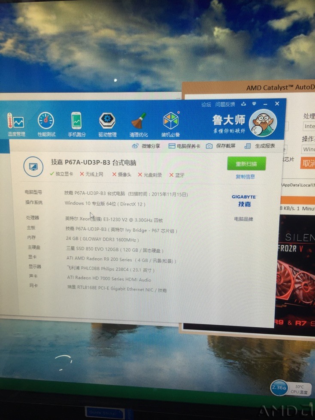The width and height of the screenshot is (315, 420).
Task: Select the 主硬盘 row label
Action: (34, 247)
